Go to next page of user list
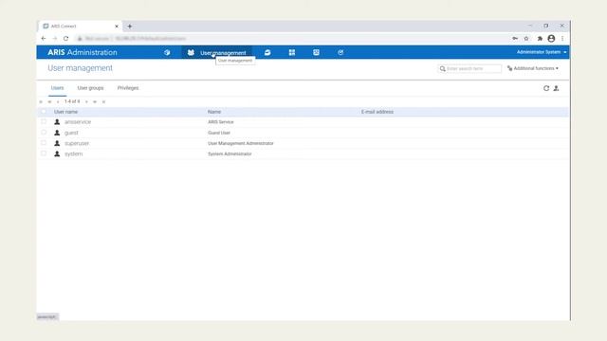The height and width of the screenshot is (341, 607). (x=86, y=101)
